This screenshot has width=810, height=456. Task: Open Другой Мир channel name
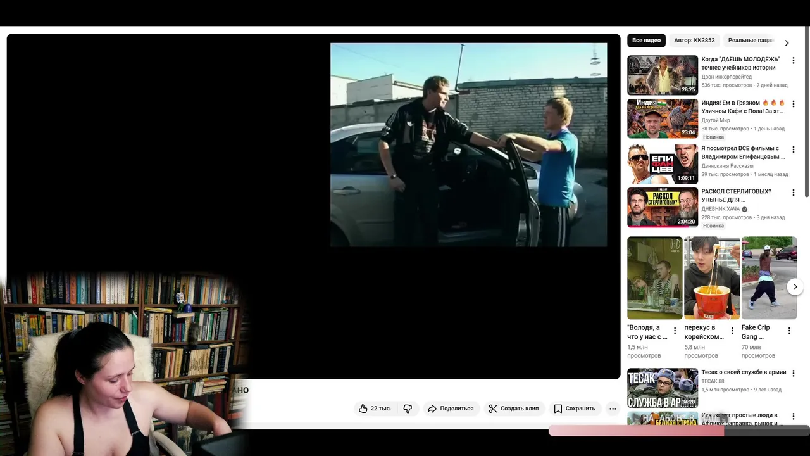tap(716, 120)
